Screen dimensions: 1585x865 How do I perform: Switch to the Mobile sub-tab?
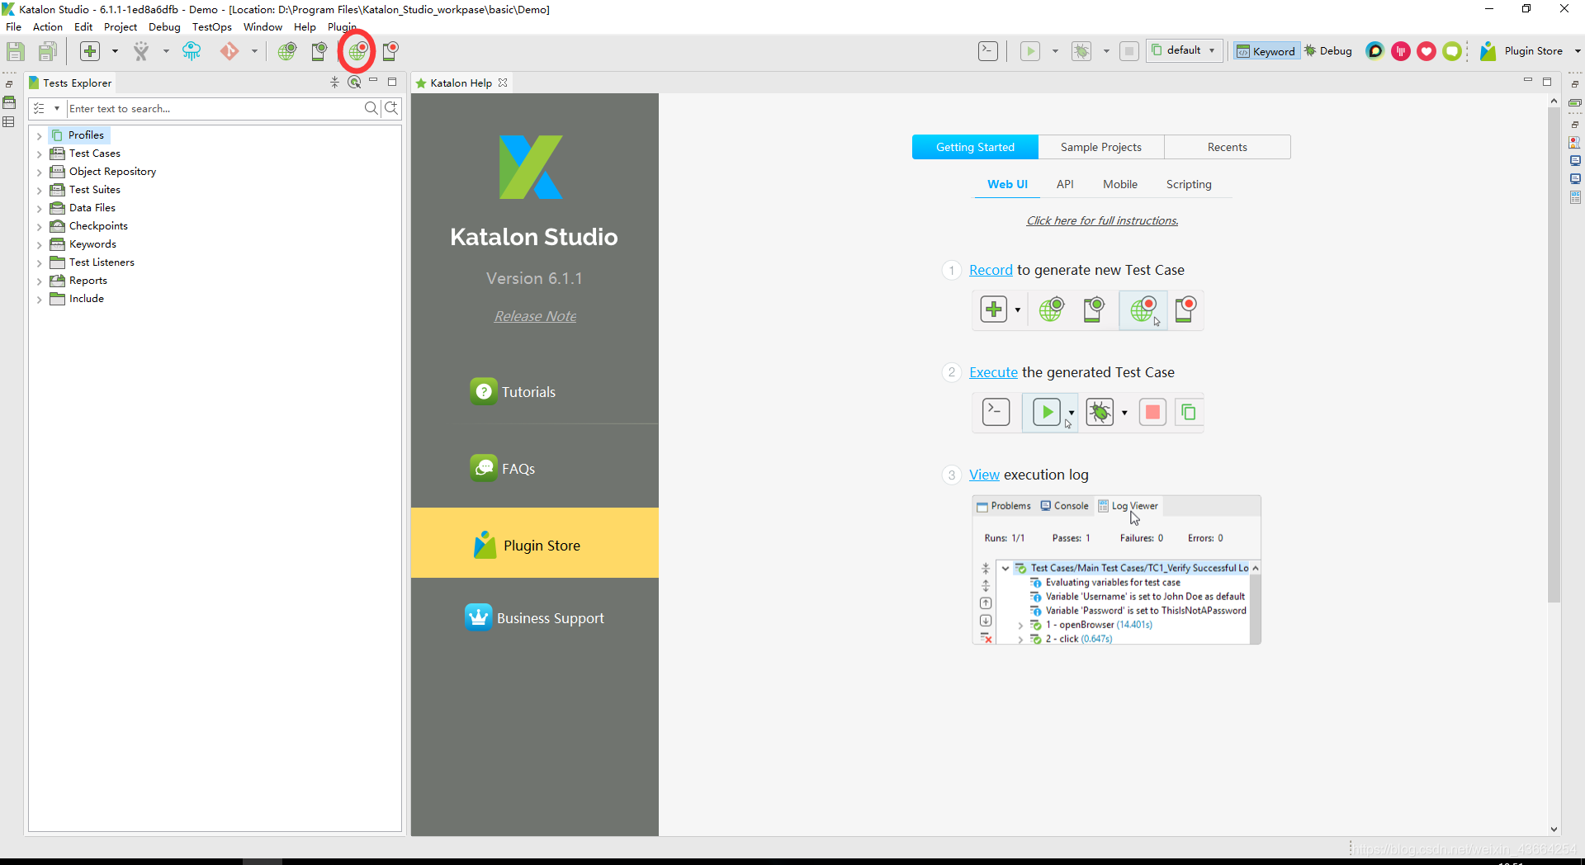coord(1119,184)
